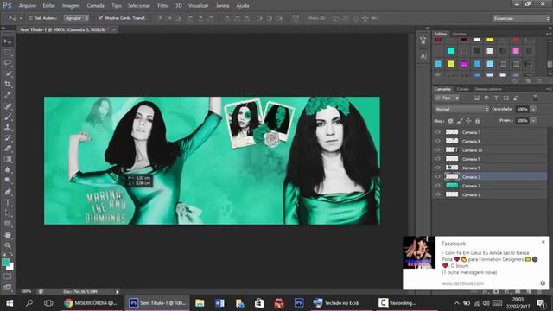Open the Preenchimento value arrow
The height and width of the screenshot is (311, 553).
534,121
